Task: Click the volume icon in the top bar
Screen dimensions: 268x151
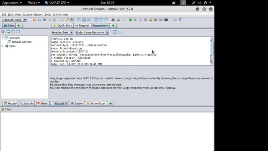Action: (199, 3)
